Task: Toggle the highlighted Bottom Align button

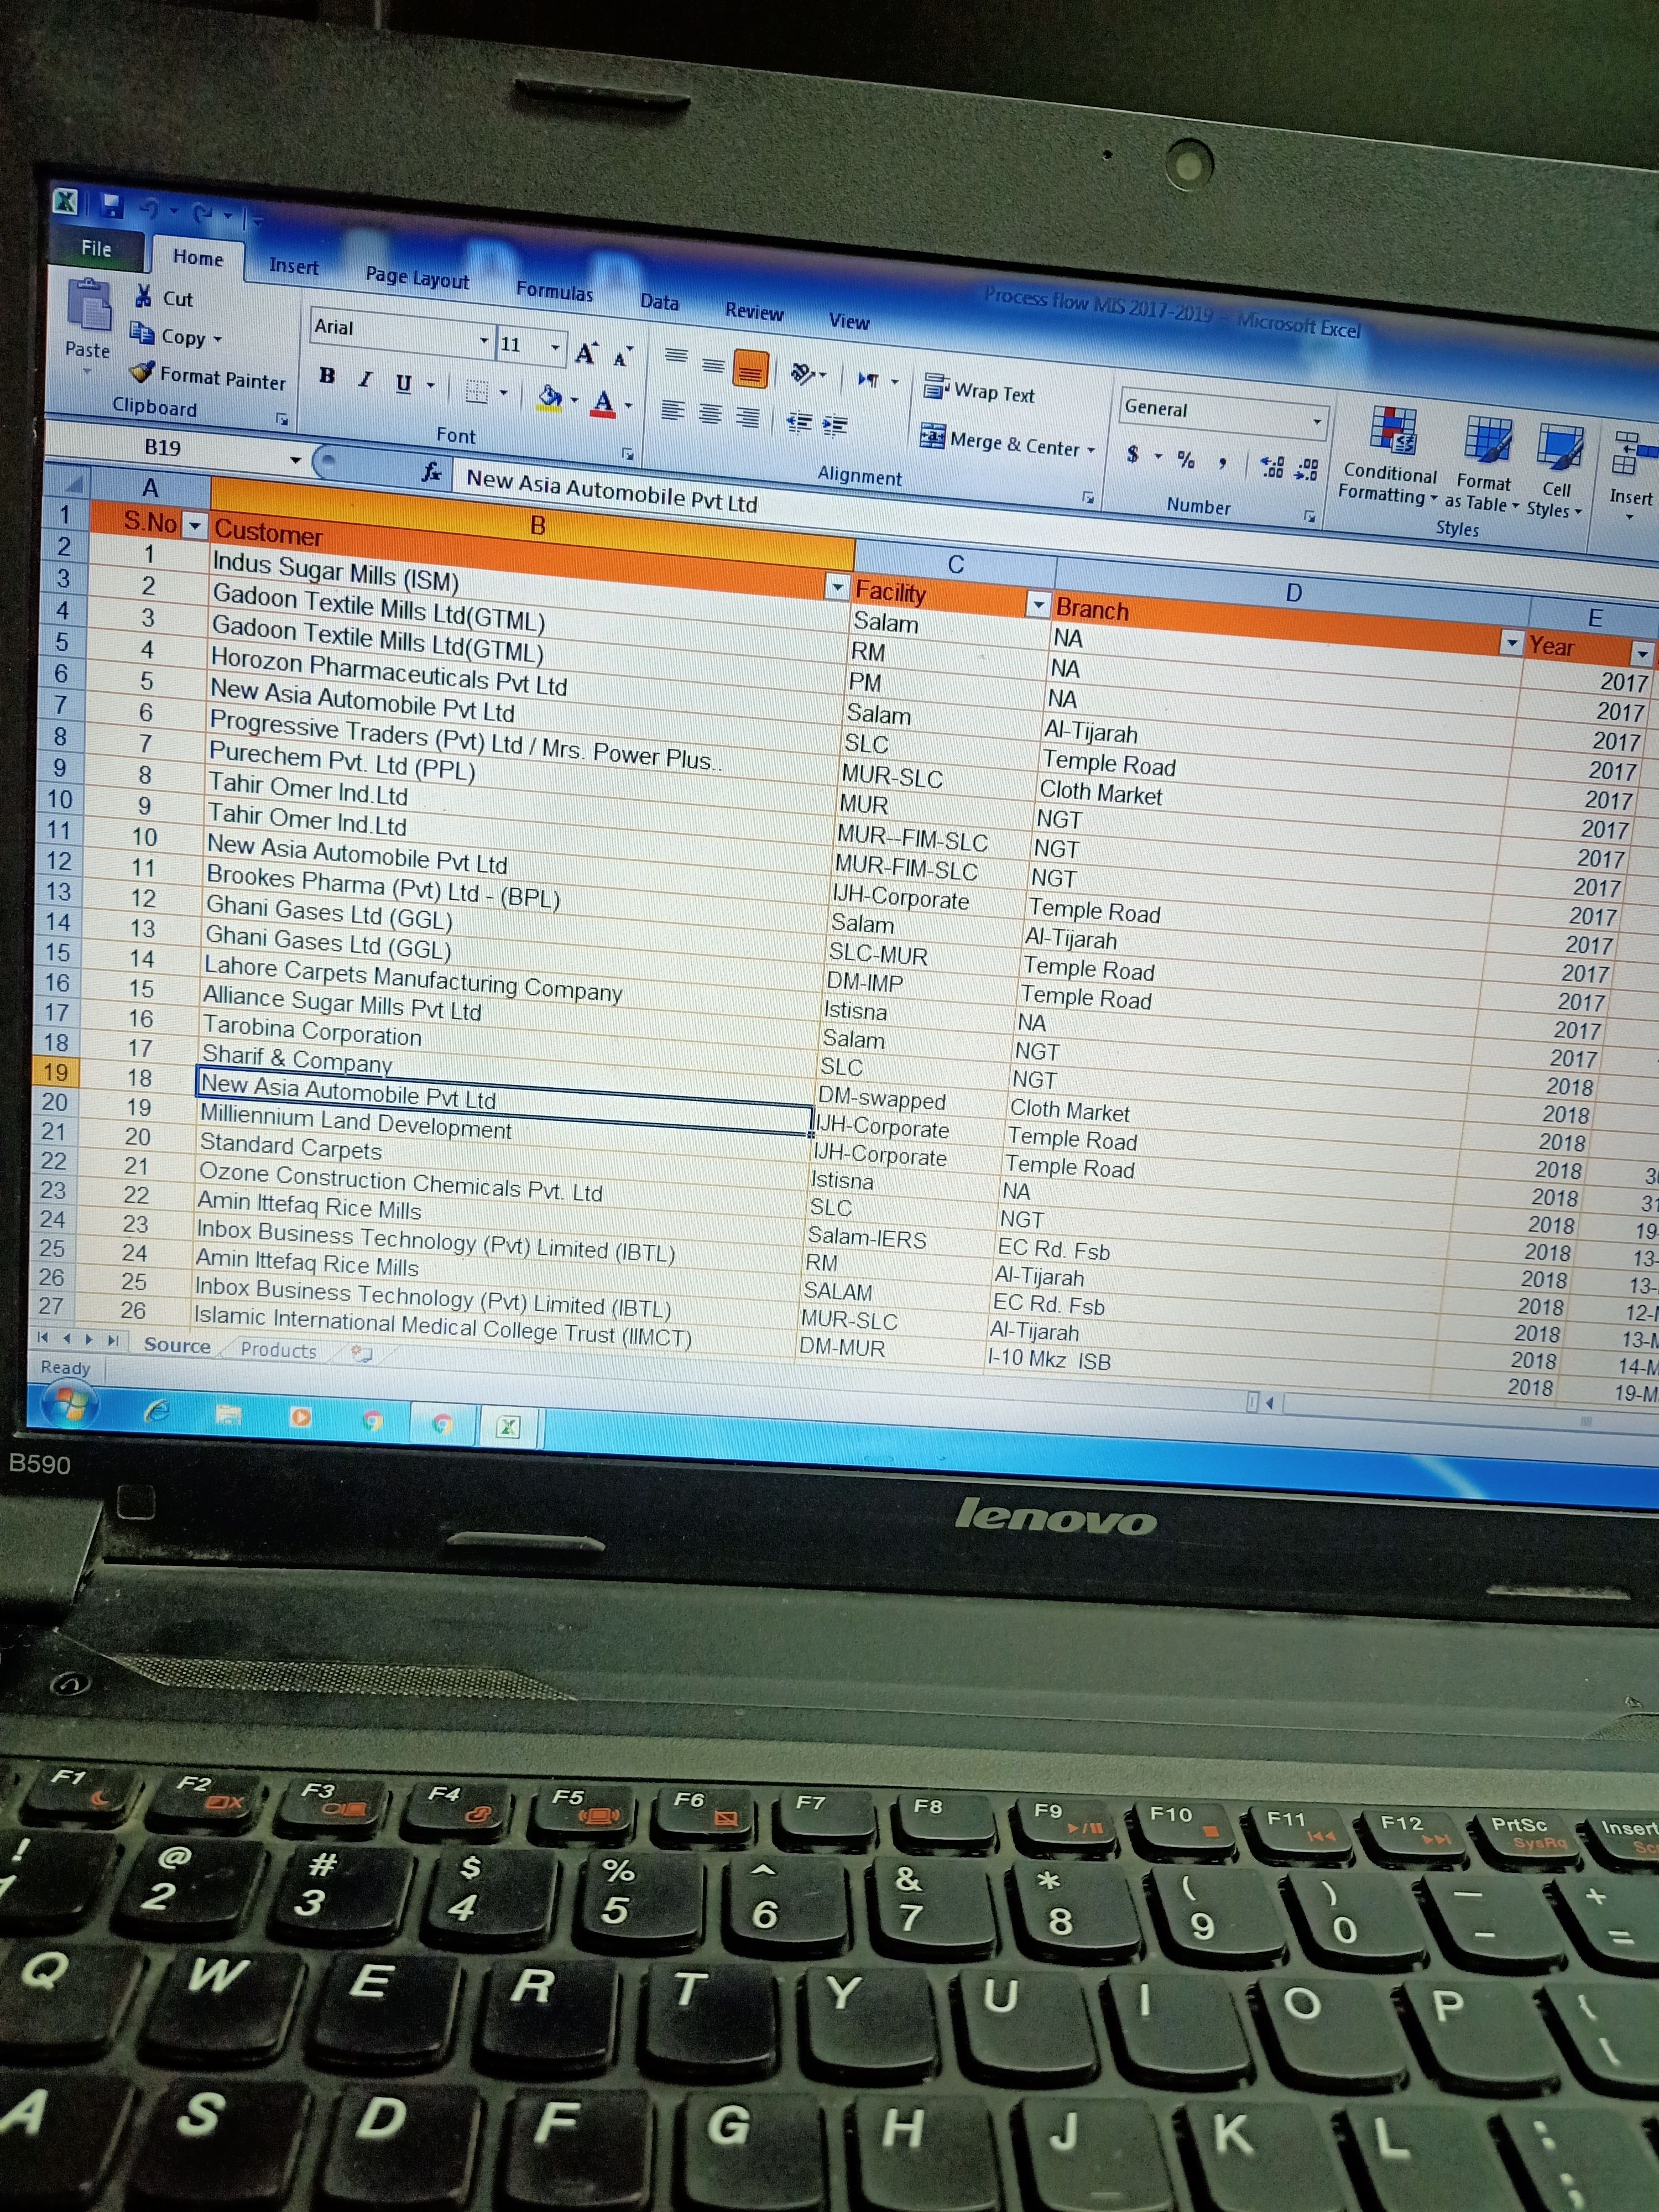Action: coord(751,370)
